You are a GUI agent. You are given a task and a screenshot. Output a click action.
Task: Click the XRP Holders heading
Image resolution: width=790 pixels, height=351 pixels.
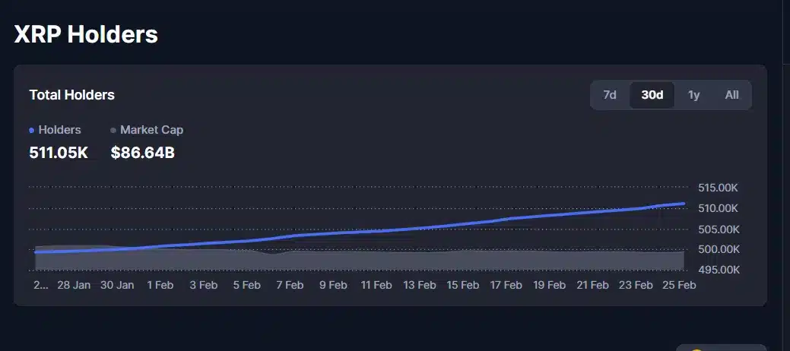pyautogui.click(x=86, y=35)
